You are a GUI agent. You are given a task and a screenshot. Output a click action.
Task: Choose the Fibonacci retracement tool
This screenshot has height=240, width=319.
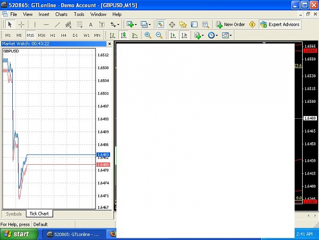[x=80, y=25]
